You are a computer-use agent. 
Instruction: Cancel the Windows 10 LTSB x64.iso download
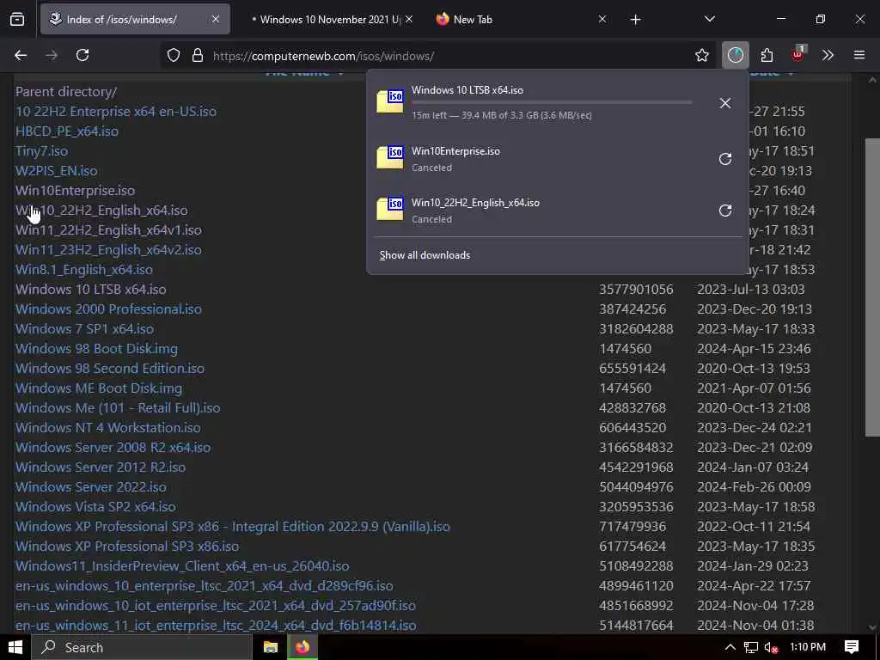pyautogui.click(x=725, y=103)
